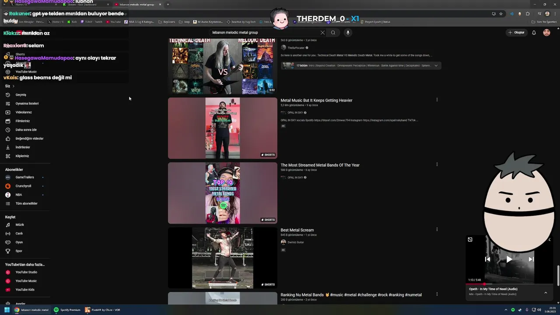Viewport: 560px width, 315px height.
Task: Expand miniplayer playlist queue chevron
Action: click(x=546, y=292)
